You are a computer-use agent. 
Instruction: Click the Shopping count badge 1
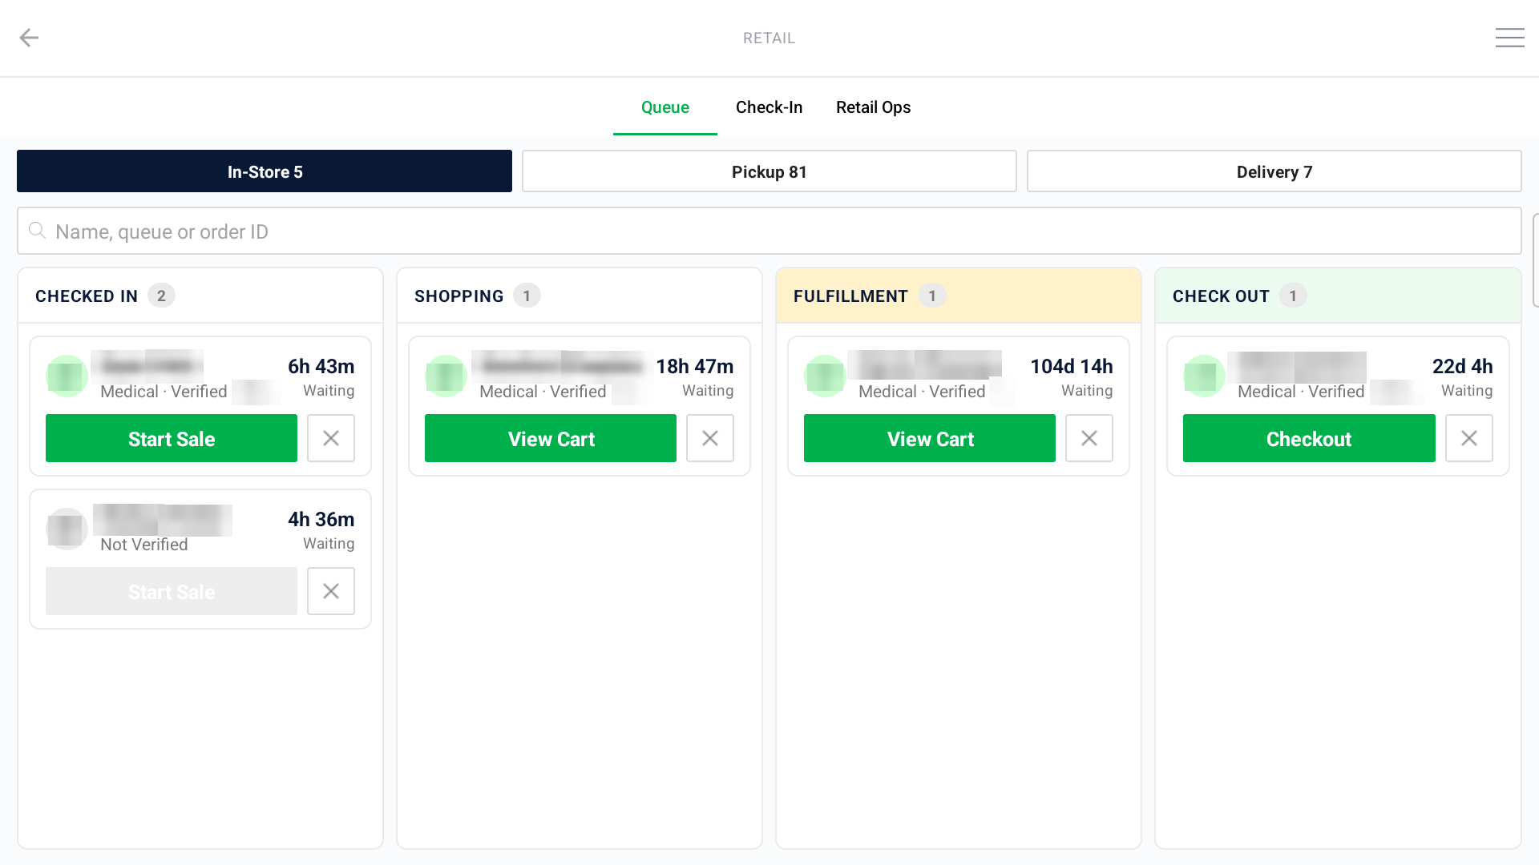click(x=527, y=296)
